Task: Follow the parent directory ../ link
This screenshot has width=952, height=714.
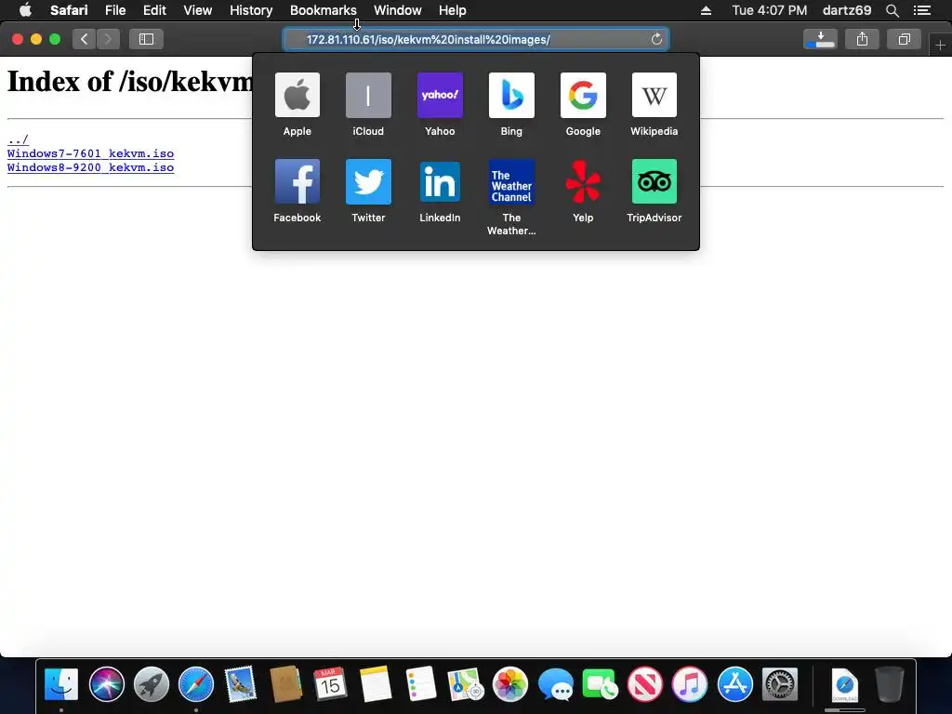Action: 18,139
